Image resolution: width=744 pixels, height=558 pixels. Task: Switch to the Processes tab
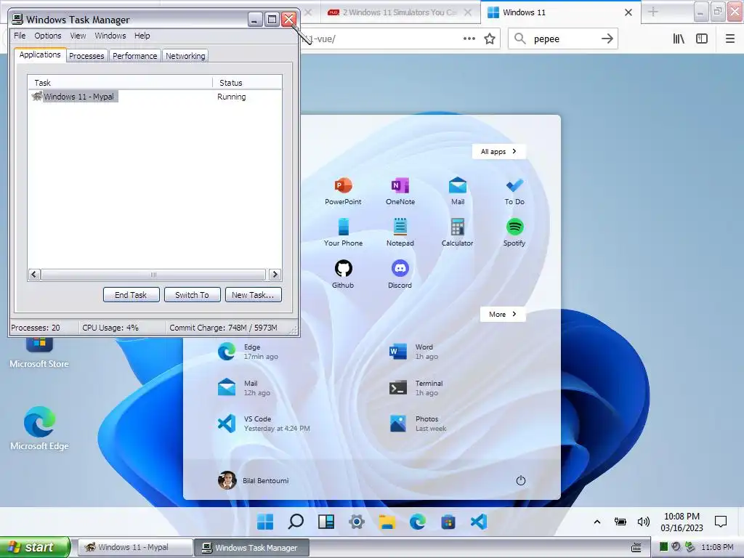[86, 55]
